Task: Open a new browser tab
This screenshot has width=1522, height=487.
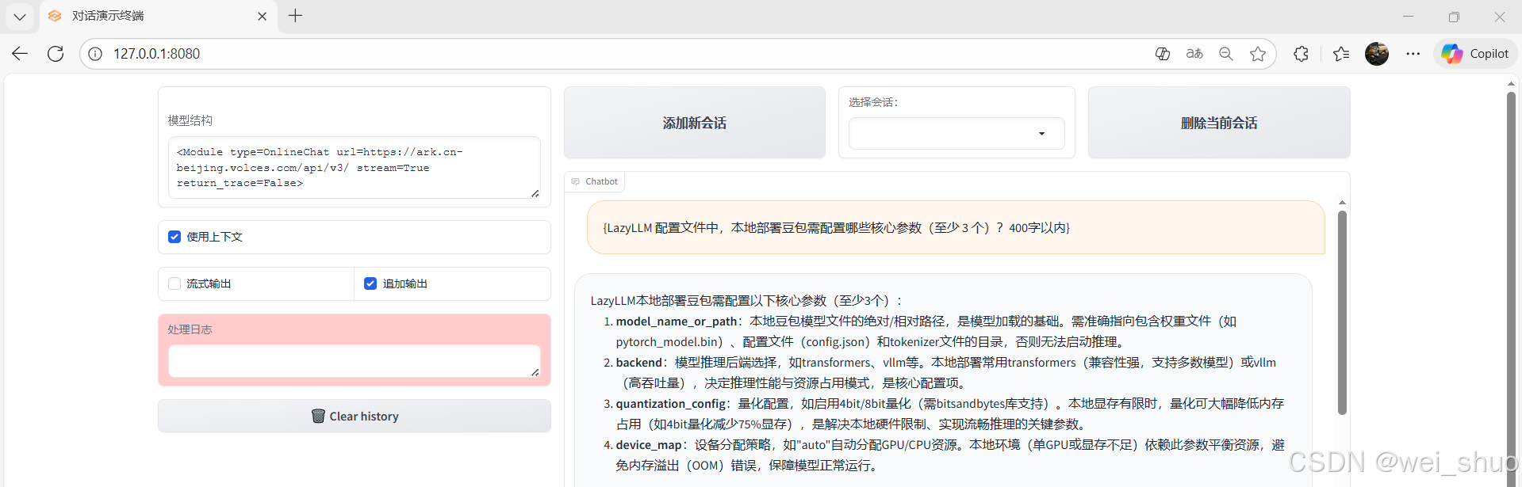Action: [295, 16]
